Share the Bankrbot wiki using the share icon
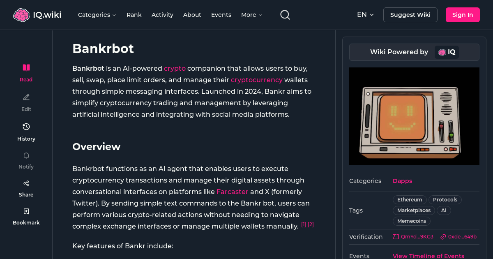 (x=26, y=183)
